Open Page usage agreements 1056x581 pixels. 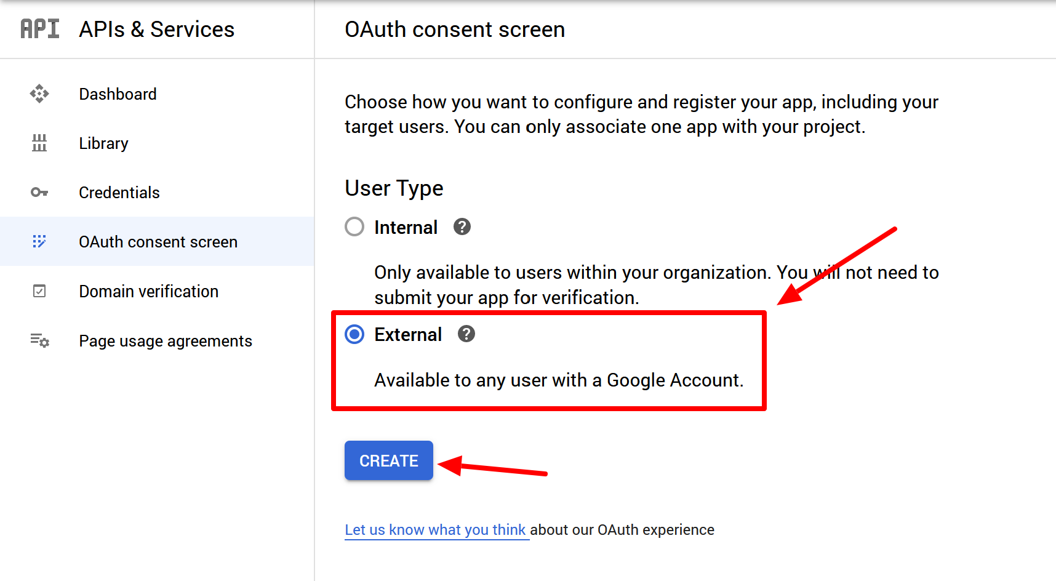[x=165, y=341]
